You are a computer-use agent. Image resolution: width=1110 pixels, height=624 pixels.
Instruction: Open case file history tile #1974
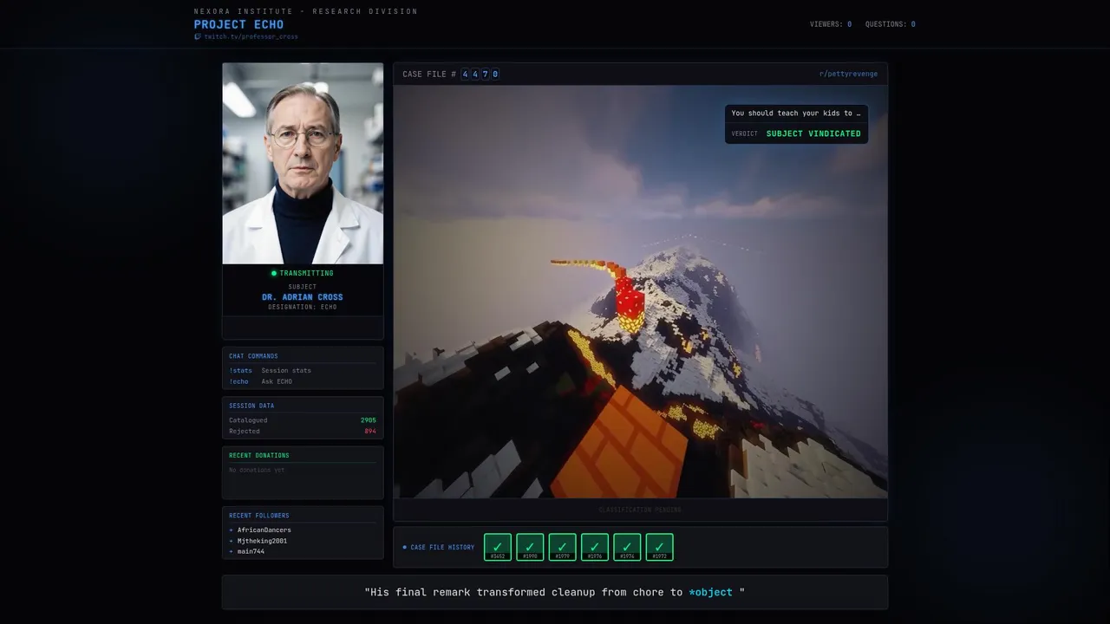coord(627,547)
